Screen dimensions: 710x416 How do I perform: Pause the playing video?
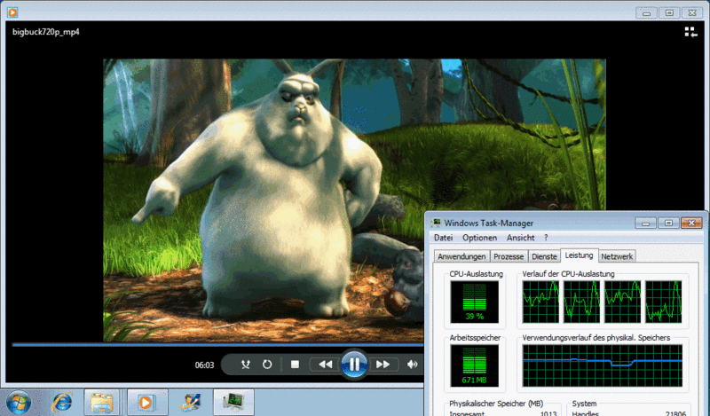(x=354, y=364)
